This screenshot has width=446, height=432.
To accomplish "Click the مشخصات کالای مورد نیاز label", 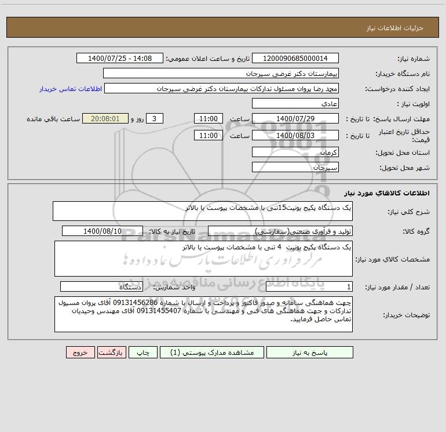I will (x=393, y=259).
